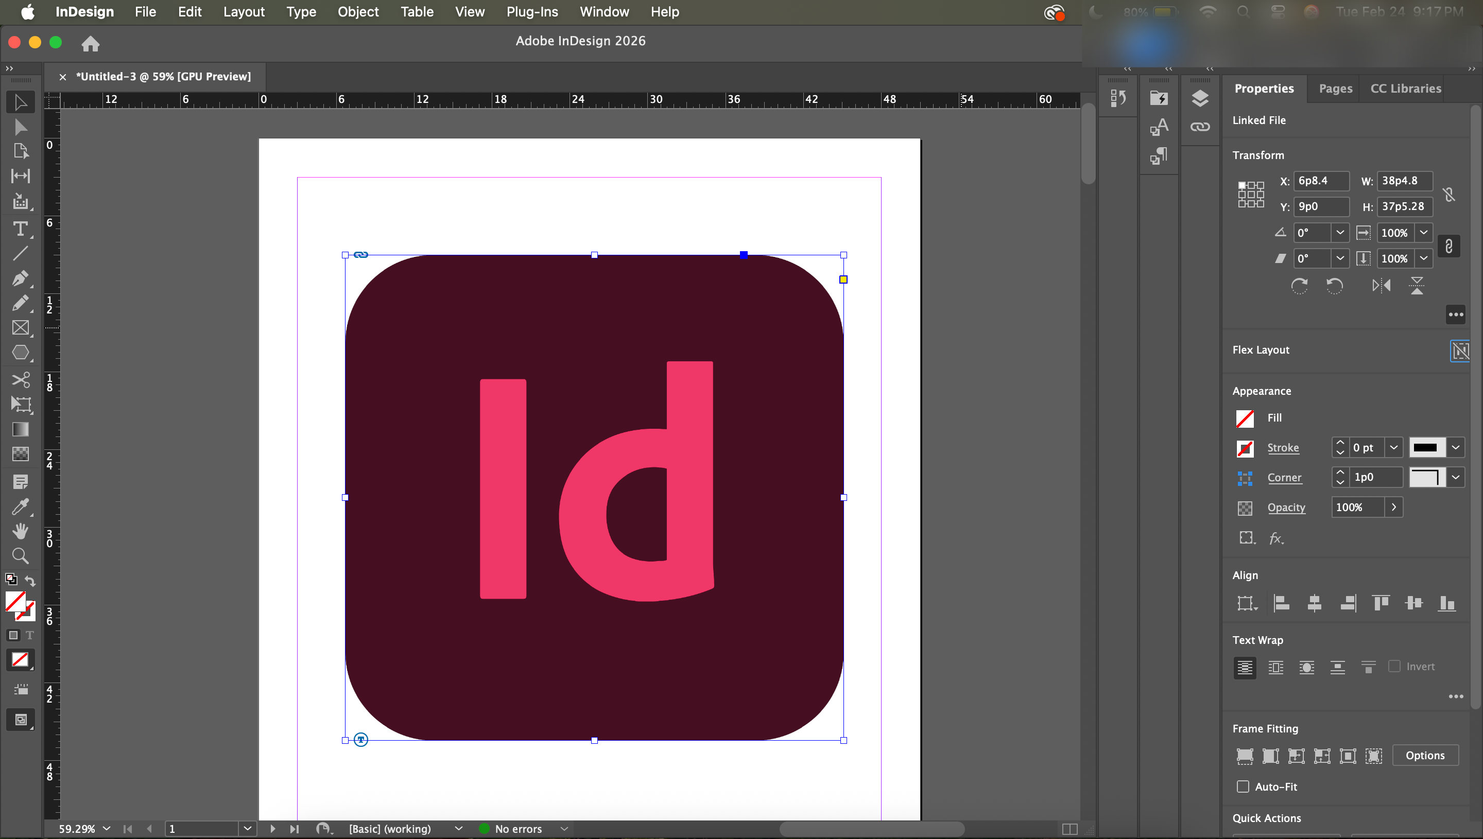Select the Eyedropper tool
1483x839 pixels.
20,506
